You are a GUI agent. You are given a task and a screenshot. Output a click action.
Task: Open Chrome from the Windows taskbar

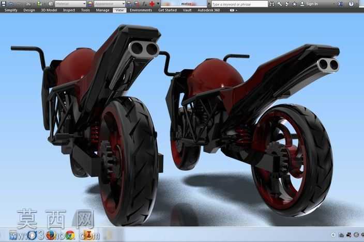tap(70, 235)
